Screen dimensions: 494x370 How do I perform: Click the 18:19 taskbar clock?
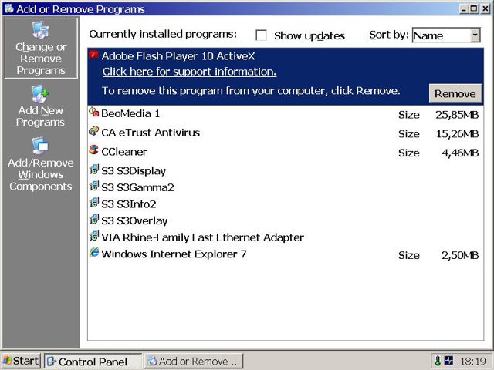[x=473, y=362]
